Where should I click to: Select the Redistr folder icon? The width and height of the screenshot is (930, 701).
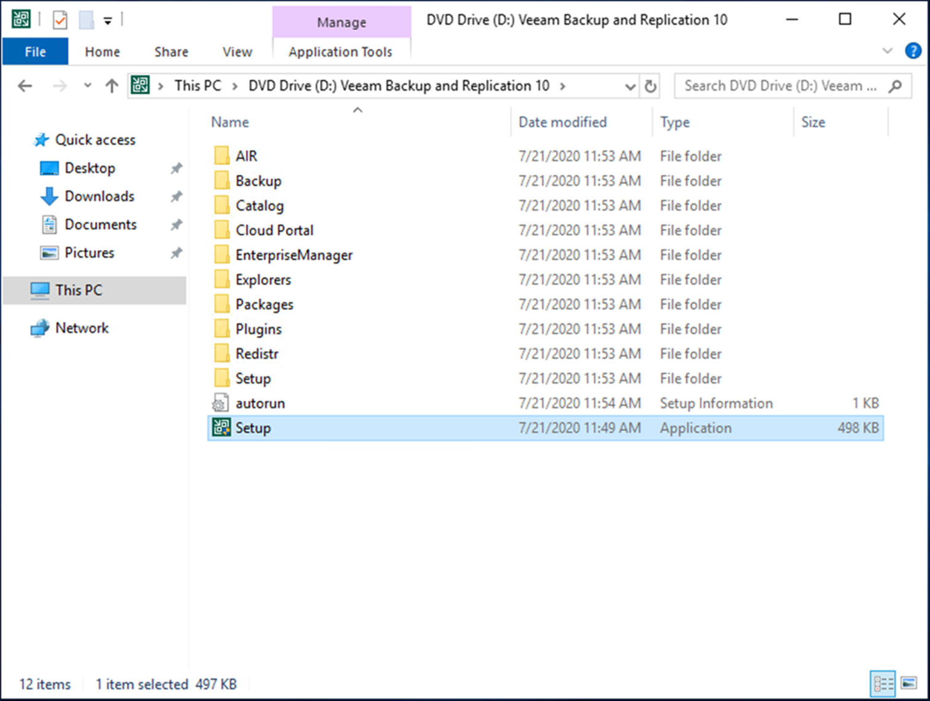click(x=221, y=354)
